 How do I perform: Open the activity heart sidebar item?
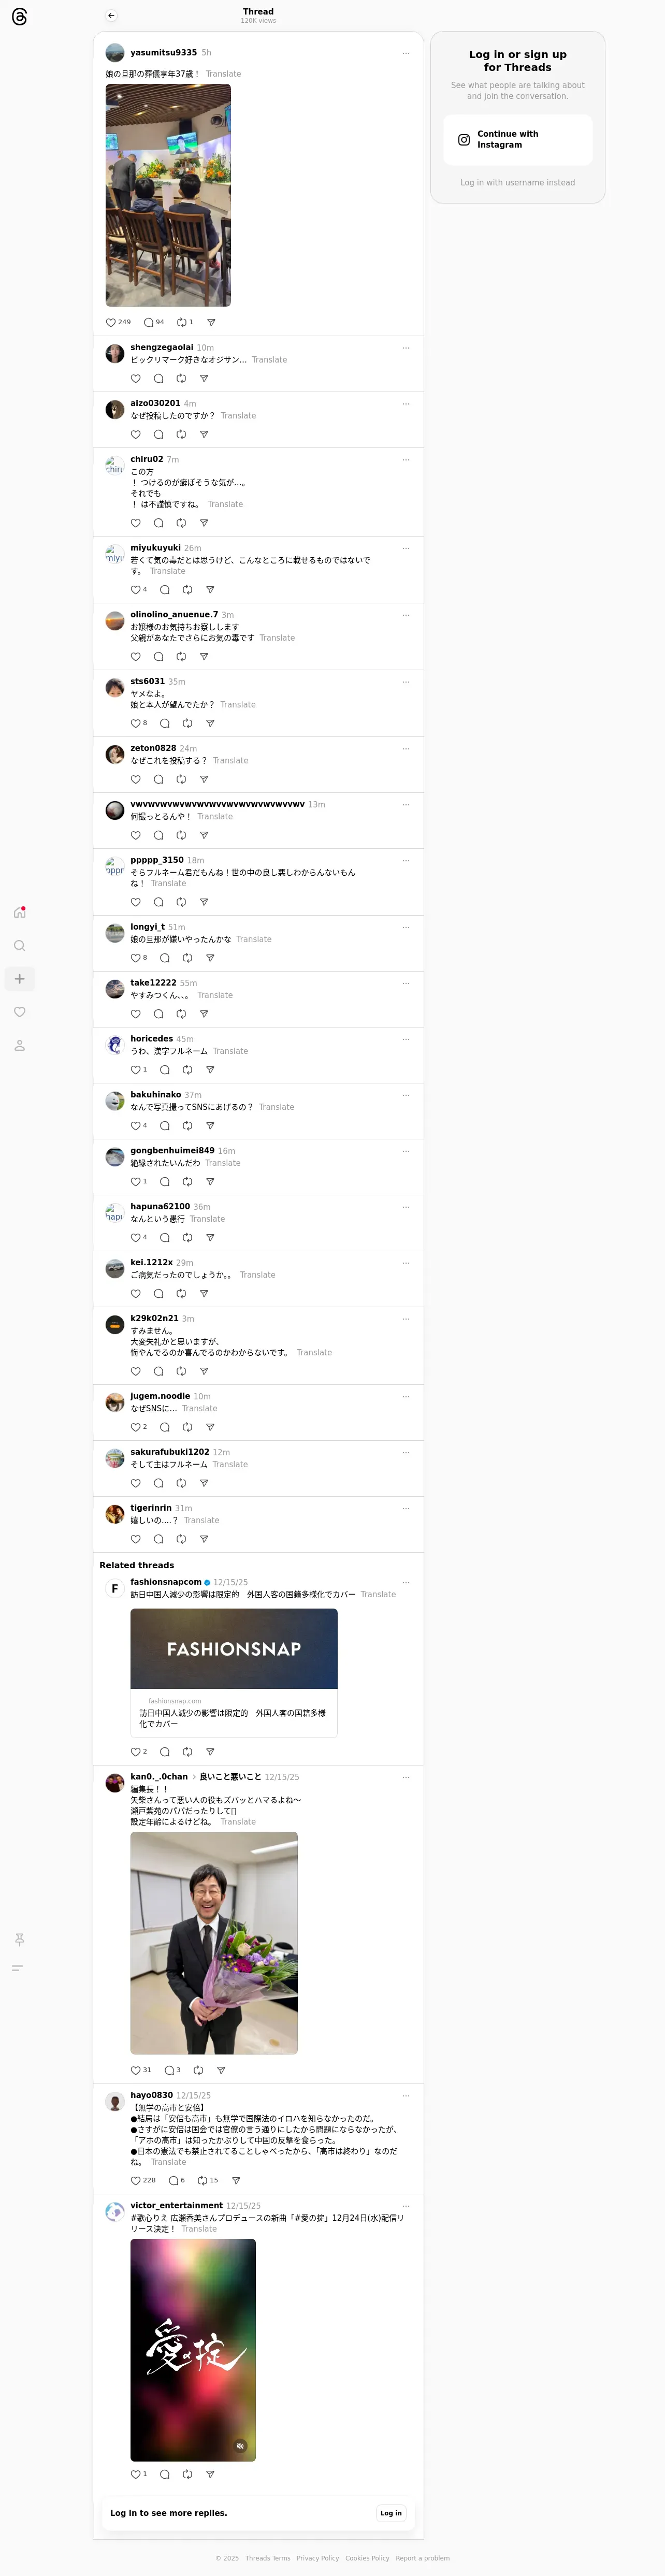tap(19, 1012)
